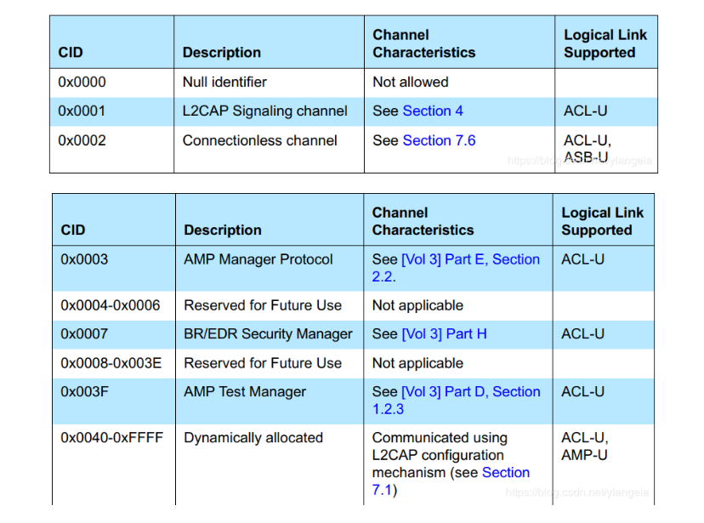The height and width of the screenshot is (523, 704).
Task: Click the second table's Channel Characteristics header
Action: [423, 221]
